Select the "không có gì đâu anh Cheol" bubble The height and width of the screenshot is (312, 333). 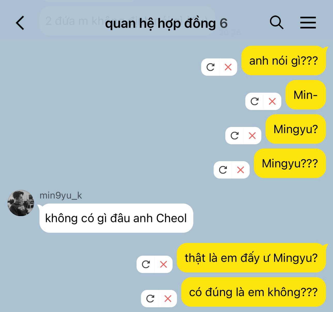116,218
